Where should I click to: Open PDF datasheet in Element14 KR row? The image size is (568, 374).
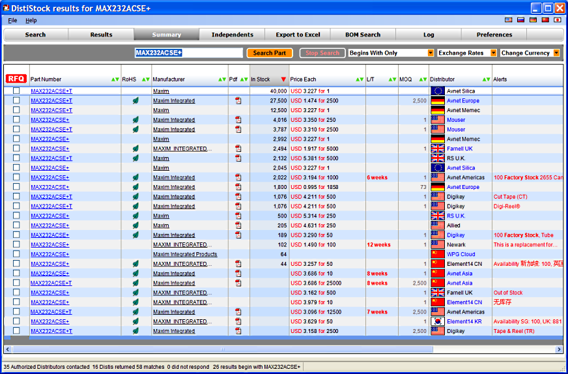(x=238, y=321)
